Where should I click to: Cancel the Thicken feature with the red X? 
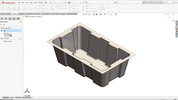(x=4, y=24)
